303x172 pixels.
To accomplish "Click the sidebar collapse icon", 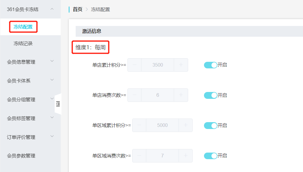I will pos(58,104).
